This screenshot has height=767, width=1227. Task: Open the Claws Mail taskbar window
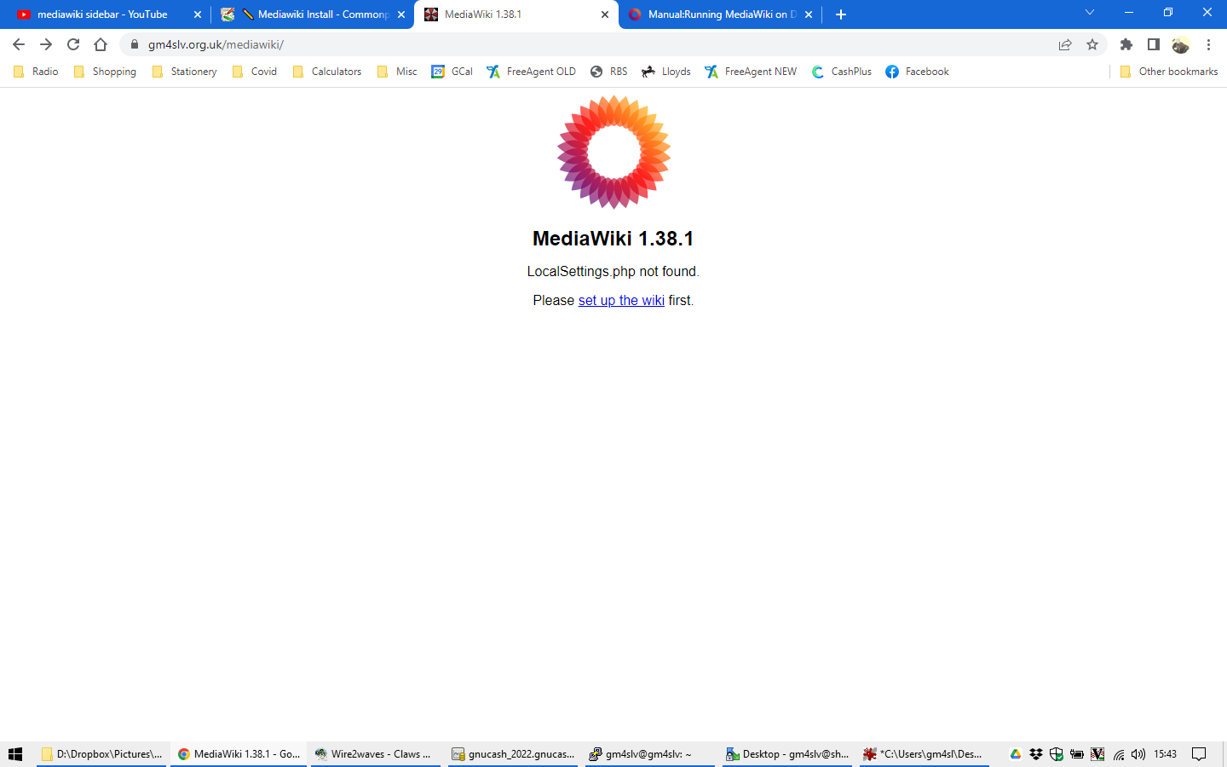[375, 753]
